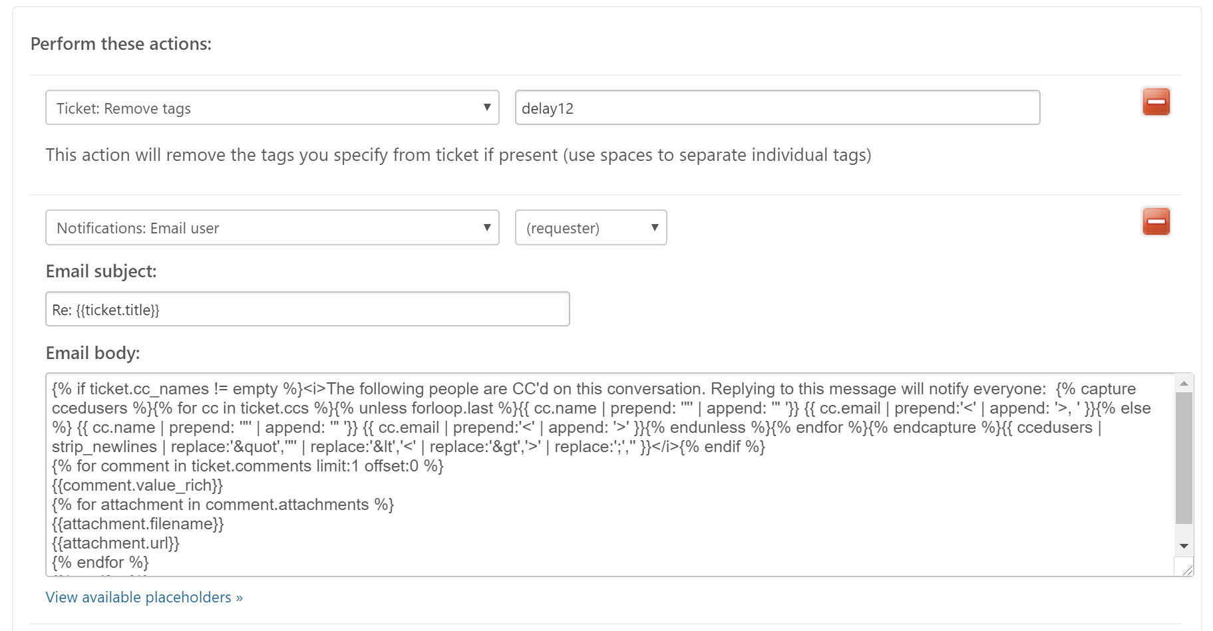Image resolution: width=1213 pixels, height=631 pixels.
Task: Place cursor on the '{{attachment.url}}' line
Action: [116, 543]
